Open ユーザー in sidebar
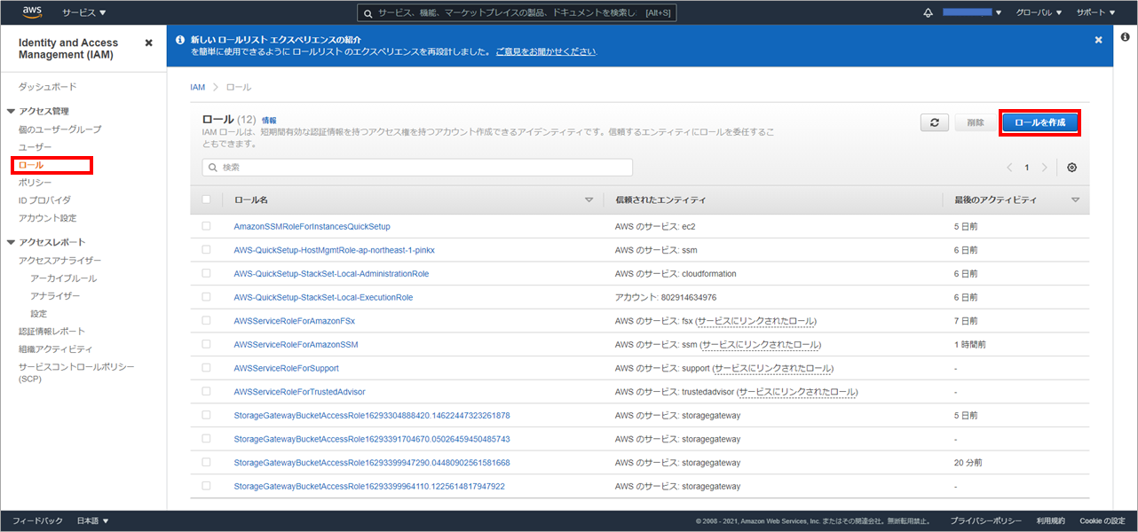The height and width of the screenshot is (532, 1138). (x=36, y=147)
